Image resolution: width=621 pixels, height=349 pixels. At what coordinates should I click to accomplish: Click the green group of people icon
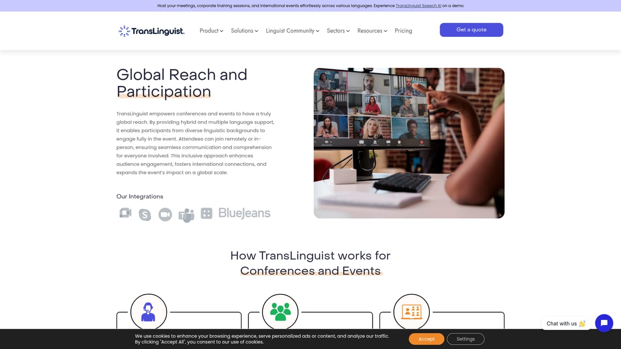point(280,312)
